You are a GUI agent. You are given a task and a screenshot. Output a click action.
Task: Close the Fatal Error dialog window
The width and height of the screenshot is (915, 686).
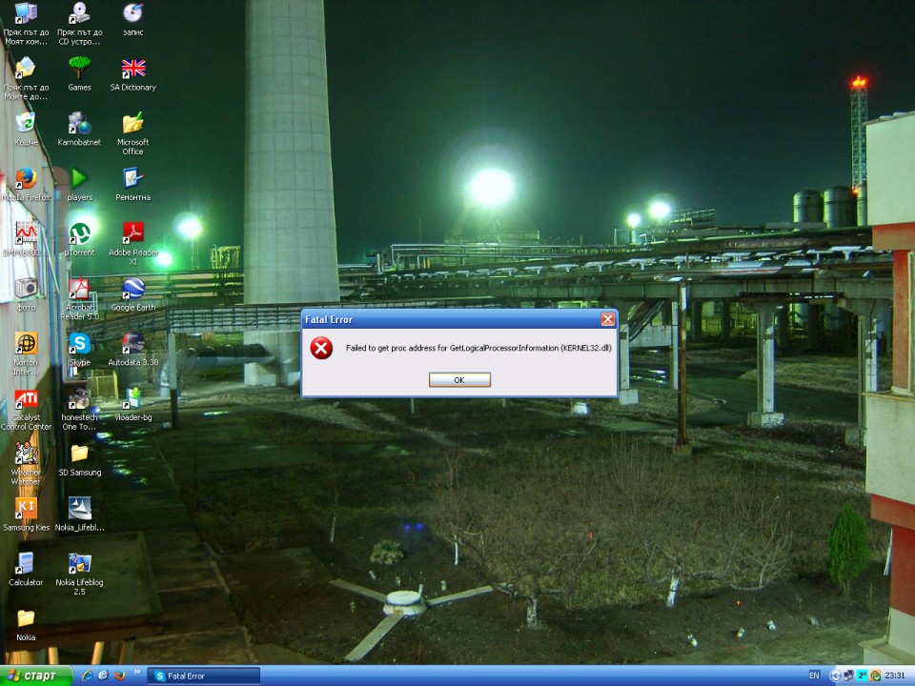tap(607, 319)
